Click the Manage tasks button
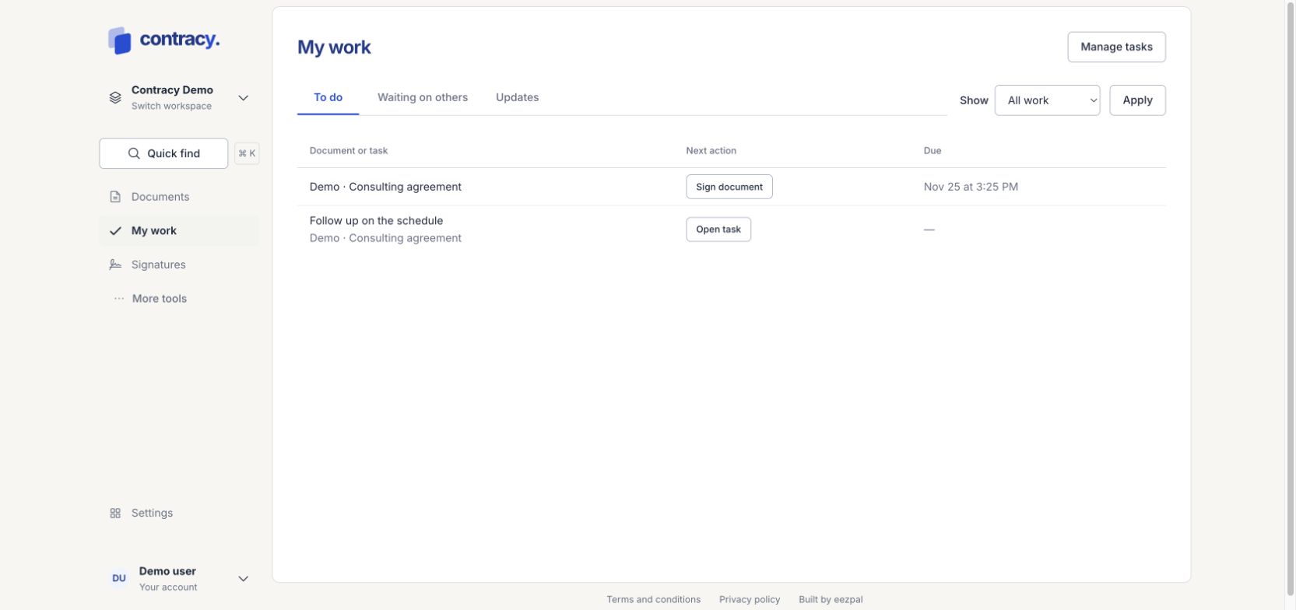Image resolution: width=1296 pixels, height=610 pixels. point(1116,47)
